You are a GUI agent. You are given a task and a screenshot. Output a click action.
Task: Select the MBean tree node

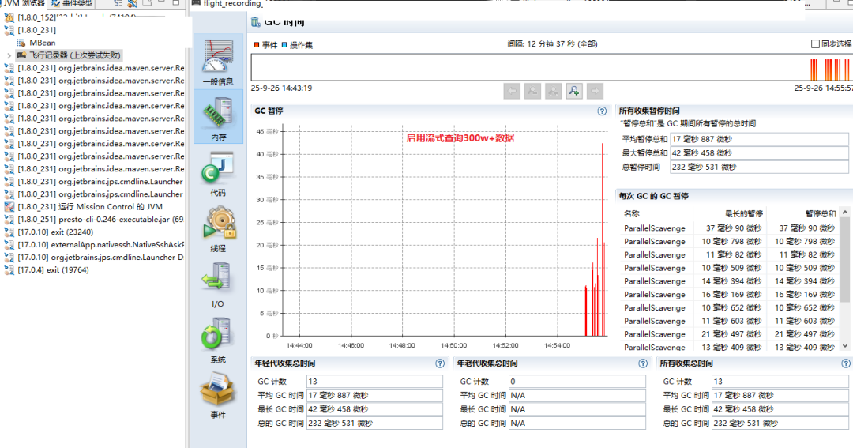[x=43, y=43]
